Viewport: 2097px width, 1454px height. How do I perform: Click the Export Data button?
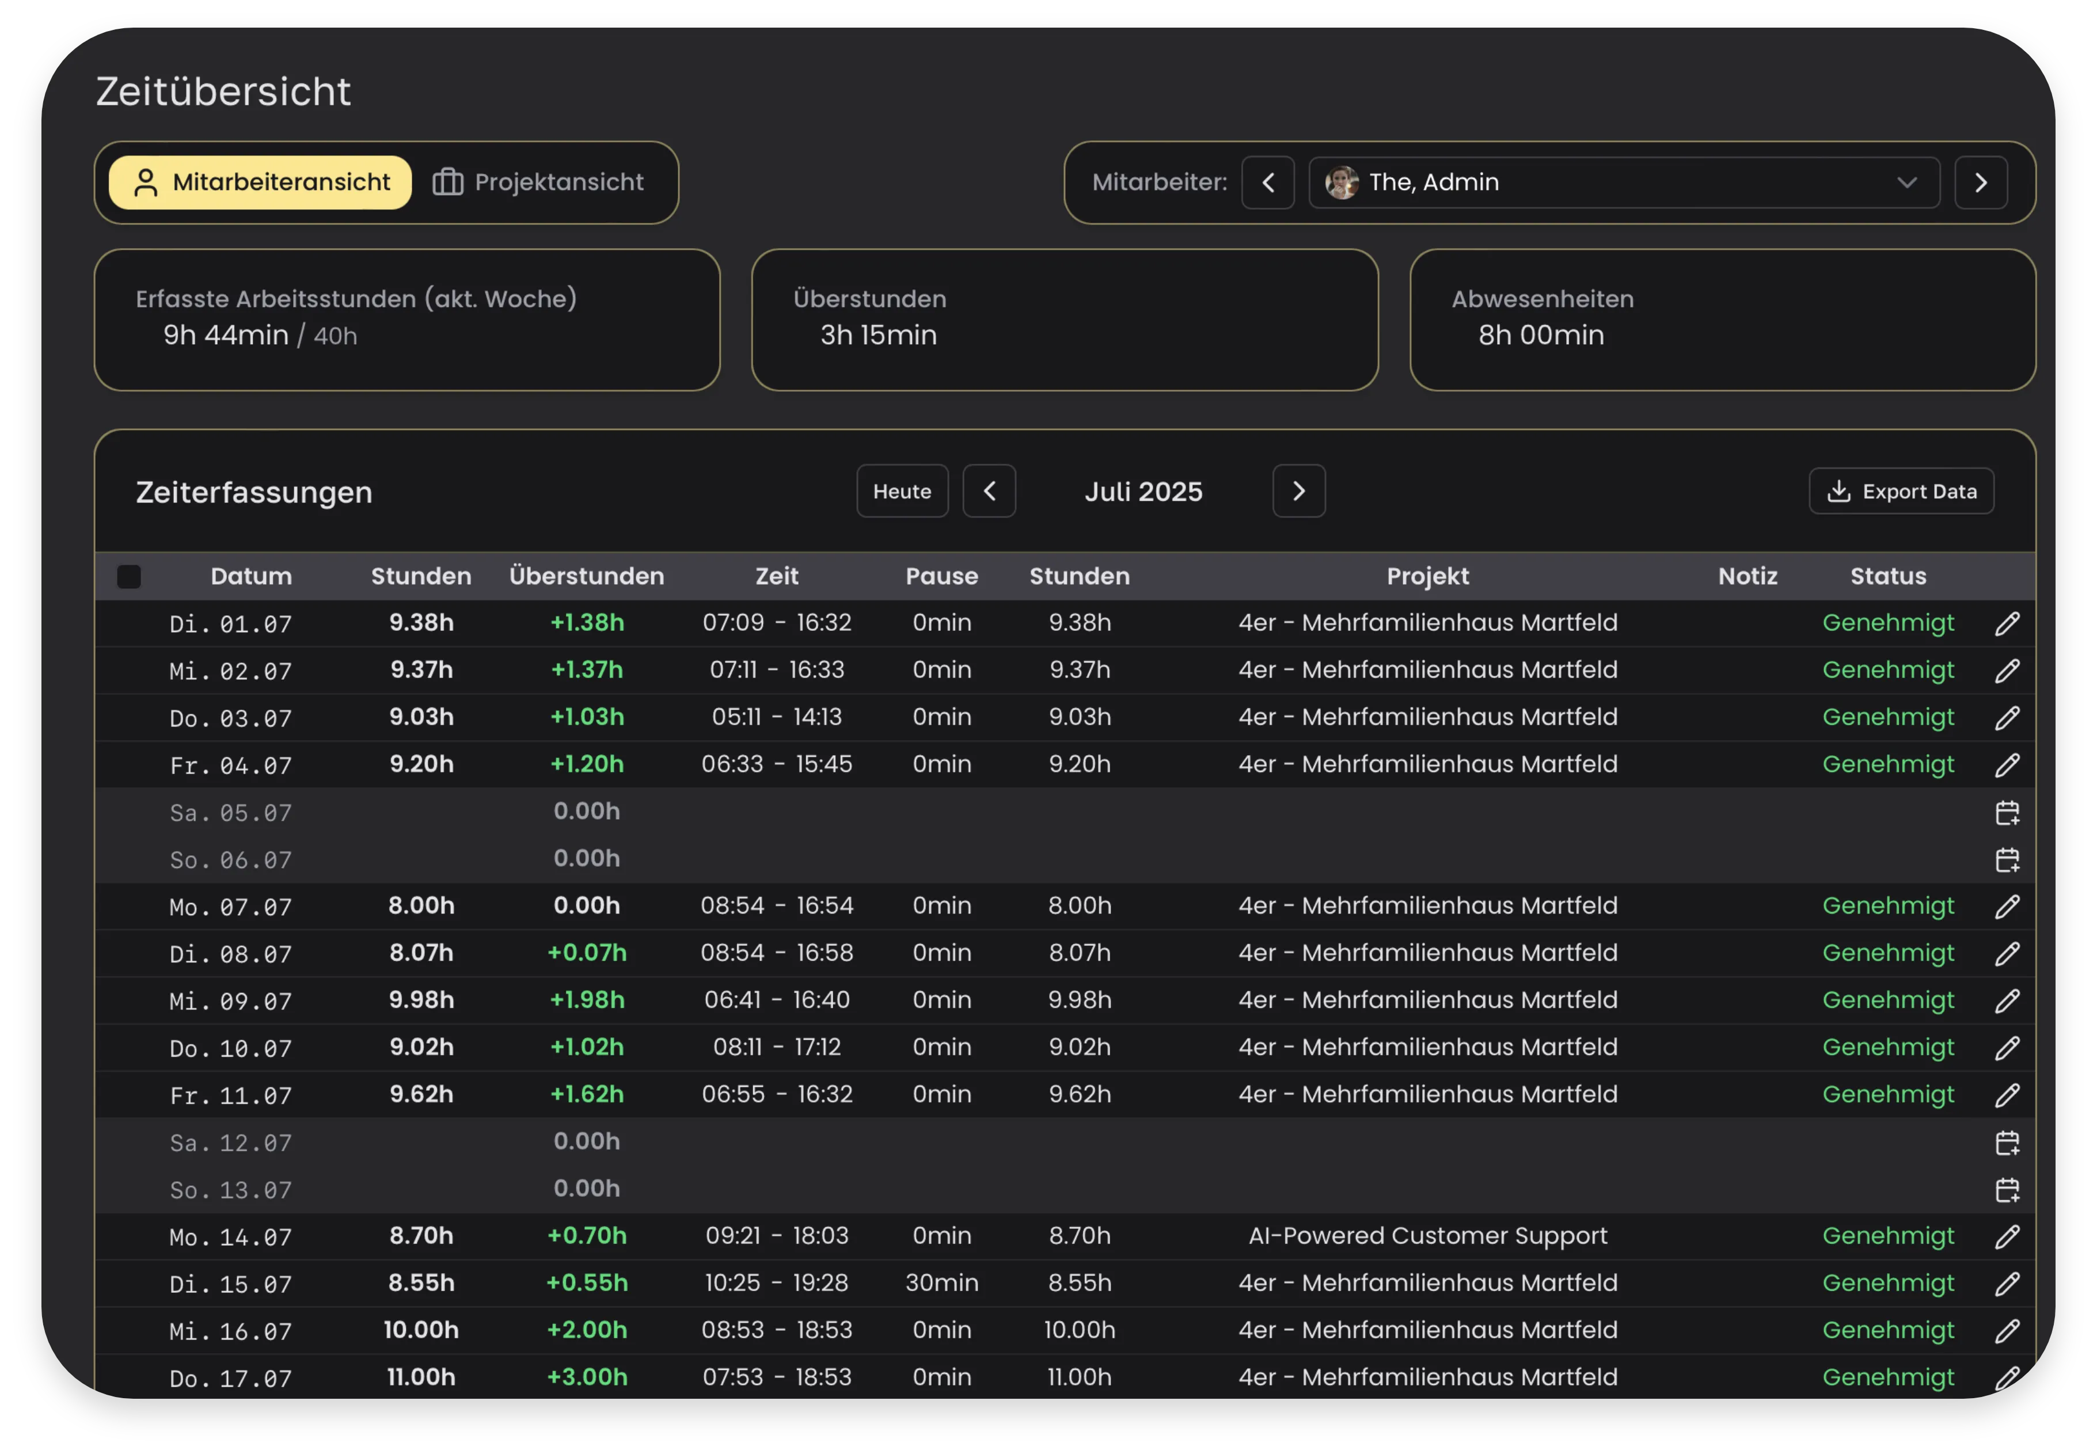pos(1901,491)
